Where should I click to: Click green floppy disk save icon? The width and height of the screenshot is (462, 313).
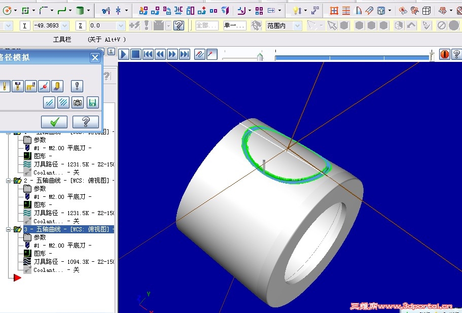(92, 102)
